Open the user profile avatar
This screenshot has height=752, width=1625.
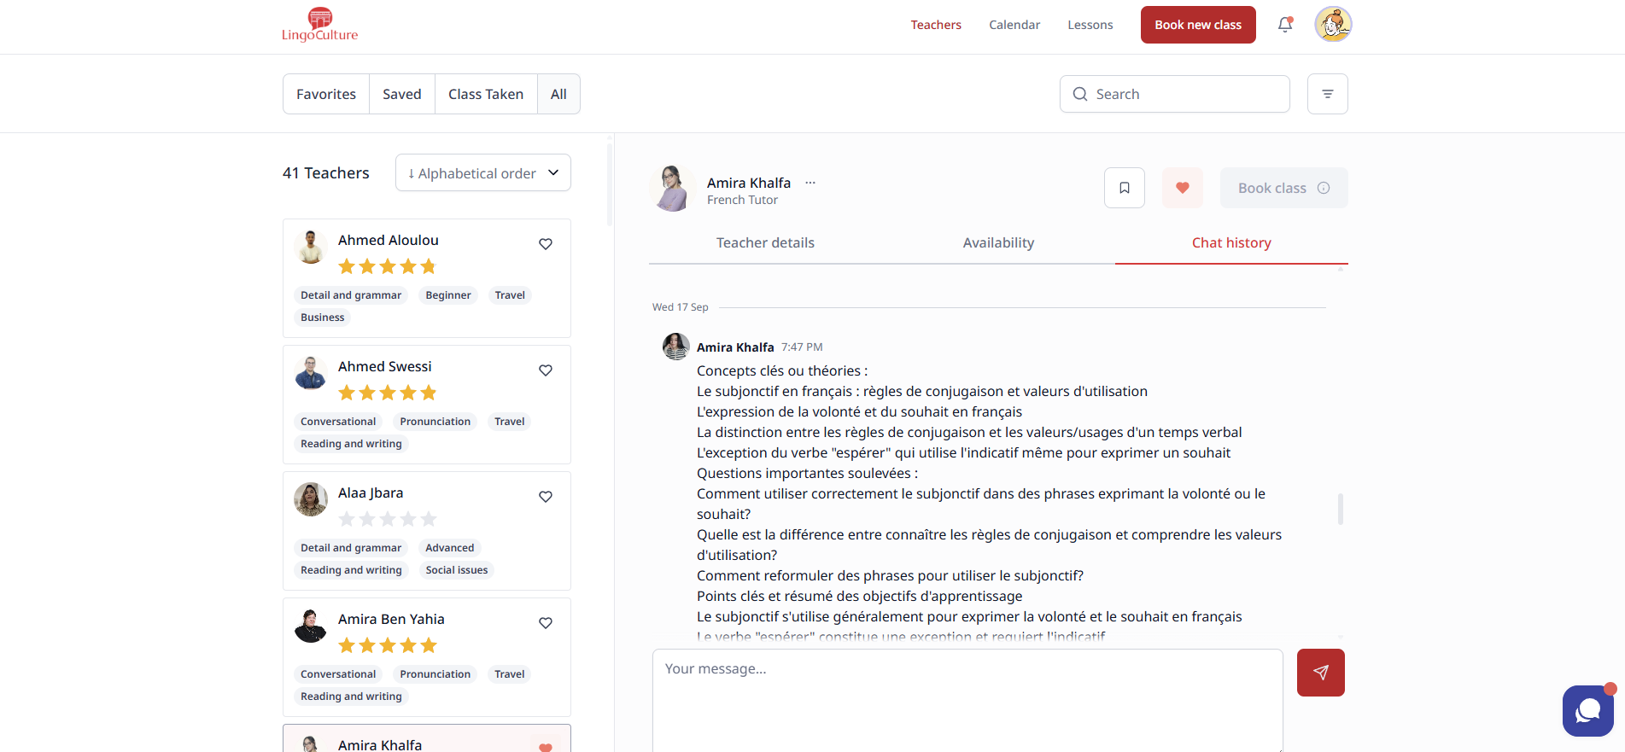[x=1333, y=25]
